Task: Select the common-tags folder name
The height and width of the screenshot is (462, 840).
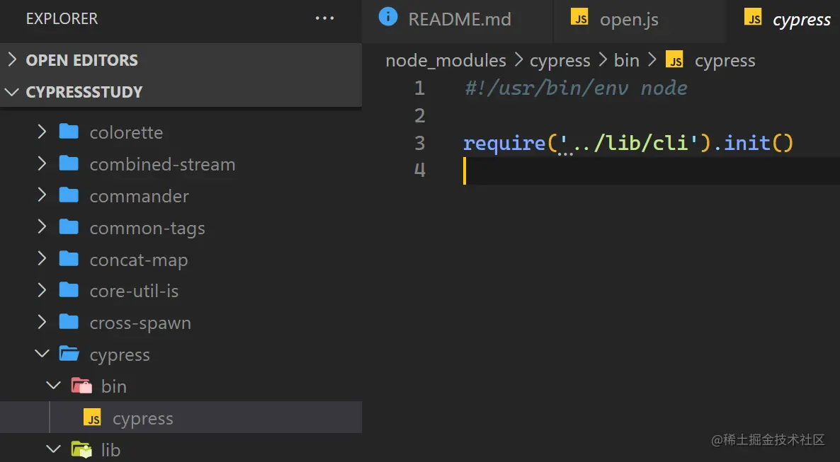Action: 147,229
